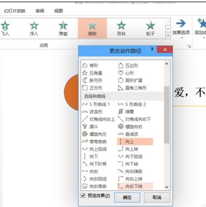Toggle the 预览效果 checkbox
The height and width of the screenshot is (207, 206).
(x=83, y=196)
